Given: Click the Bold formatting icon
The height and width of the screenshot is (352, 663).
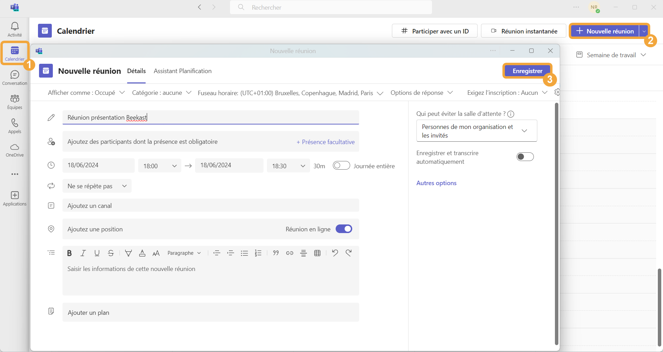Looking at the screenshot, I should [69, 253].
